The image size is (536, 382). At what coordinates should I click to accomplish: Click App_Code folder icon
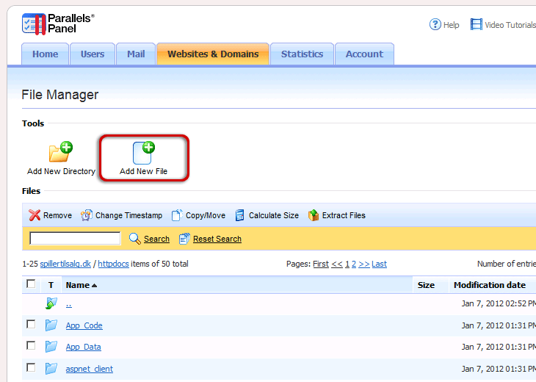[51, 325]
